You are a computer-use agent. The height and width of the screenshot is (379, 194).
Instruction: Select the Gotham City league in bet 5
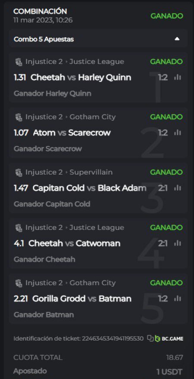tap(92, 283)
